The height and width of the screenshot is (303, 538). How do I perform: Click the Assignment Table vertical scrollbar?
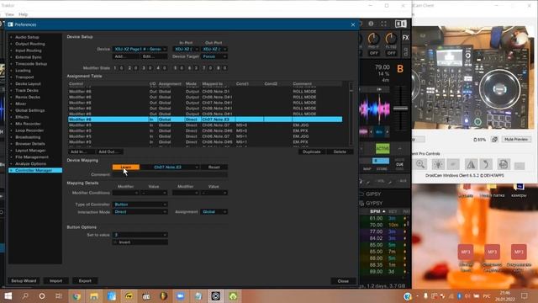(x=351, y=114)
